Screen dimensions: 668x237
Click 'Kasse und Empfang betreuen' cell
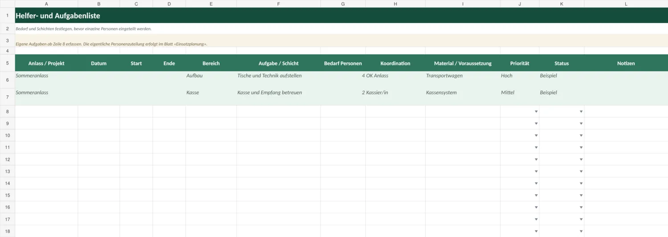(278, 96)
